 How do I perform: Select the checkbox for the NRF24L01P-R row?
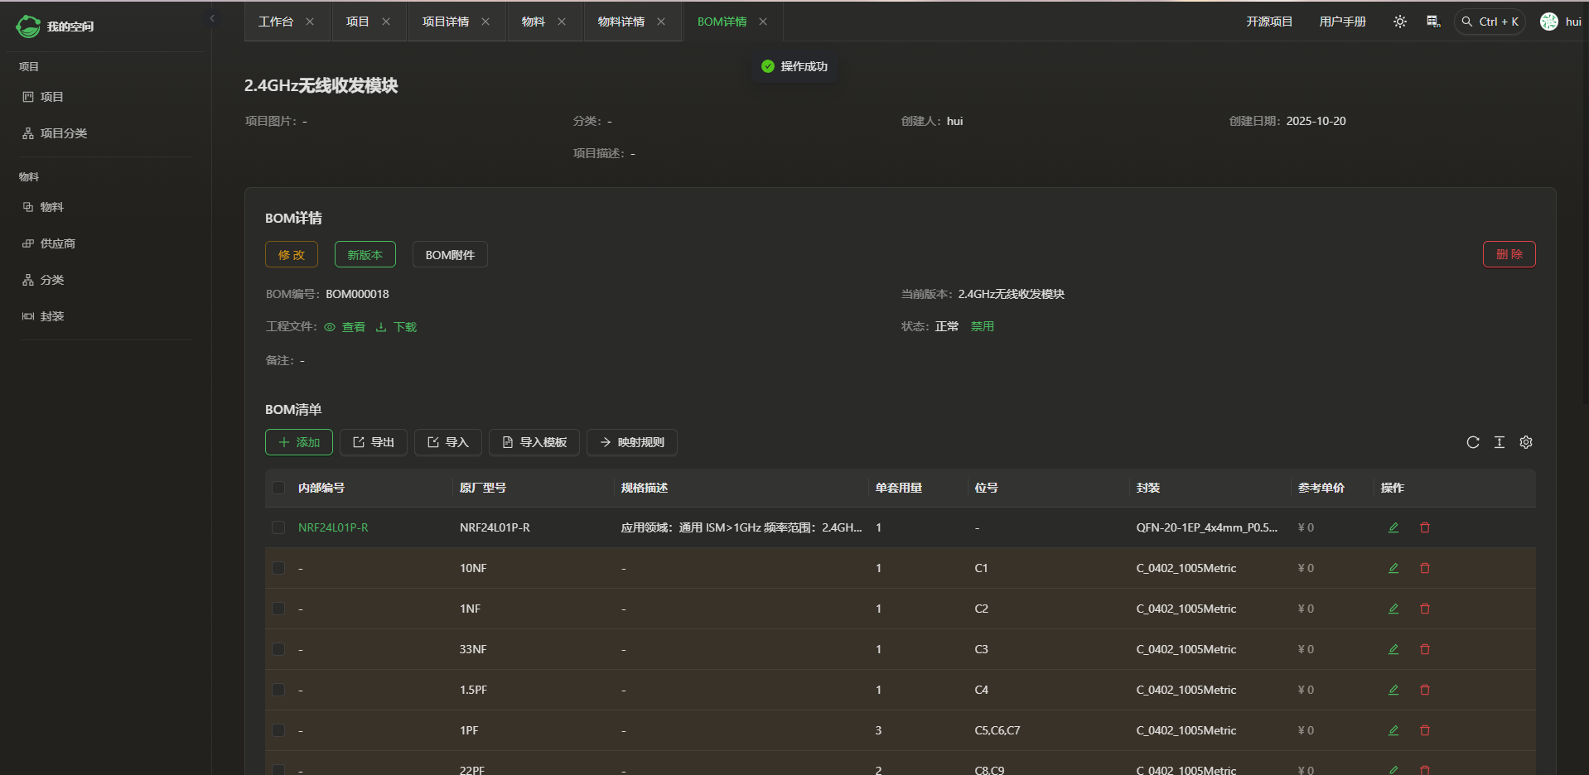click(x=278, y=527)
